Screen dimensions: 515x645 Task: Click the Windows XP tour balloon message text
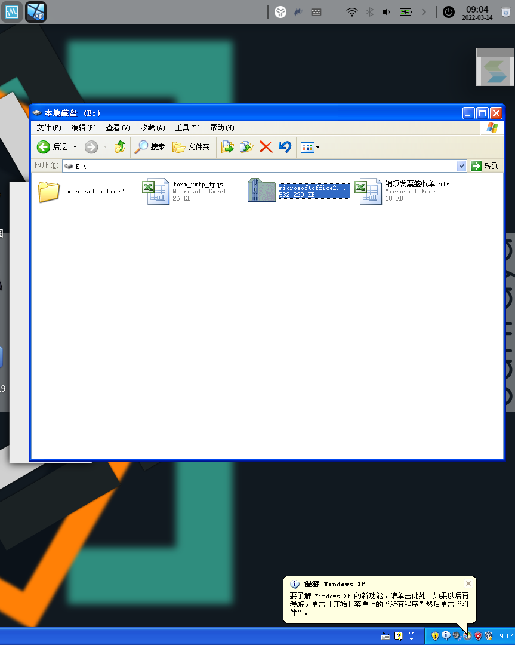pyautogui.click(x=379, y=604)
